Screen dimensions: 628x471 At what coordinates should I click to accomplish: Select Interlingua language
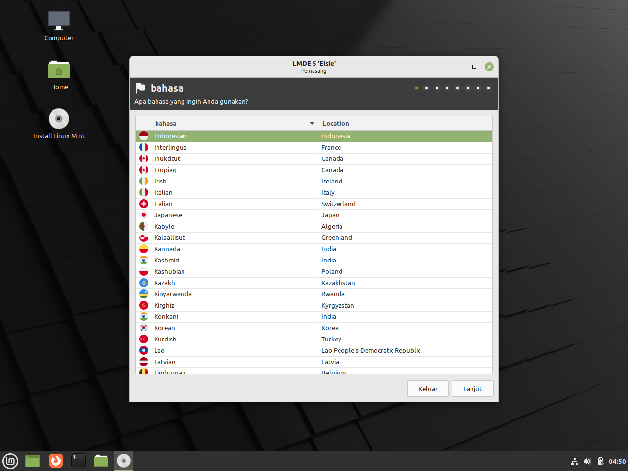point(314,147)
